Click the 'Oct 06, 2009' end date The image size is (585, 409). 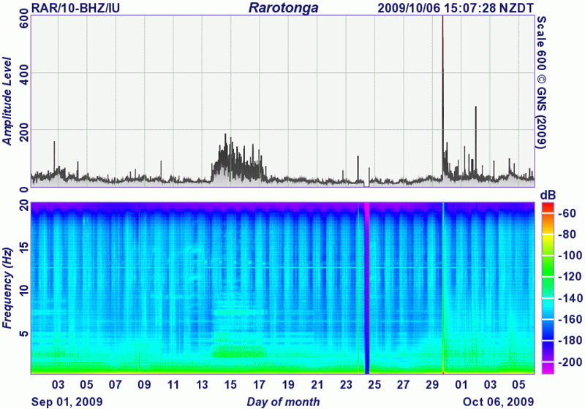click(499, 402)
